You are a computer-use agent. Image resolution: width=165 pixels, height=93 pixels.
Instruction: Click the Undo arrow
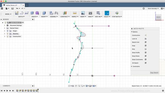(x=17, y=9)
